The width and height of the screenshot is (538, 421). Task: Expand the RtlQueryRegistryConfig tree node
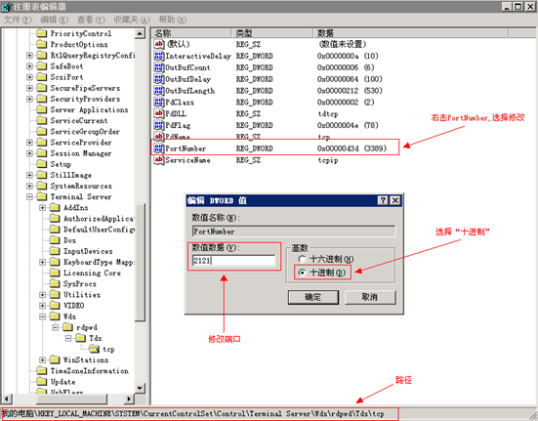pyautogui.click(x=30, y=56)
